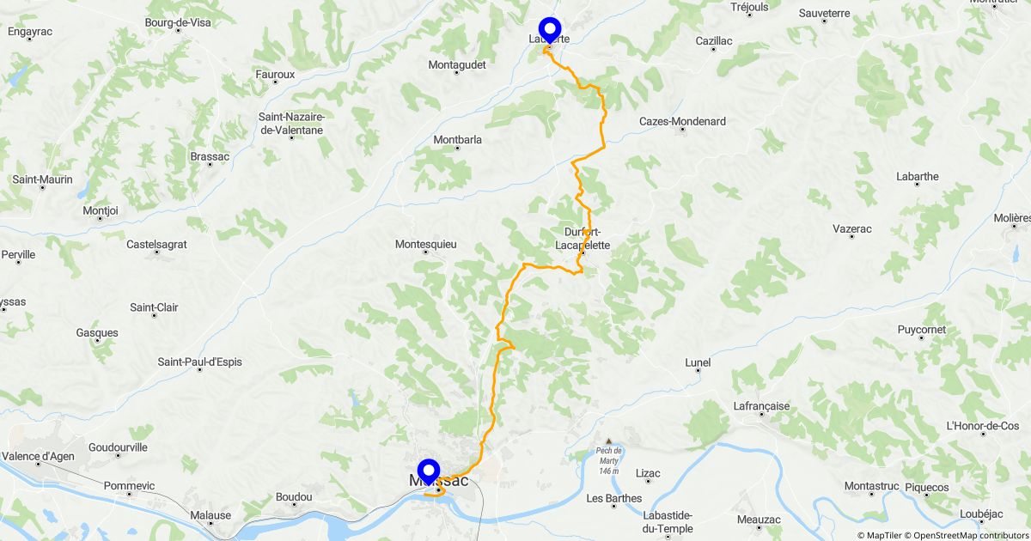Click the blue marker pin at Moissac
The height and width of the screenshot is (541, 1031).
pyautogui.click(x=428, y=472)
